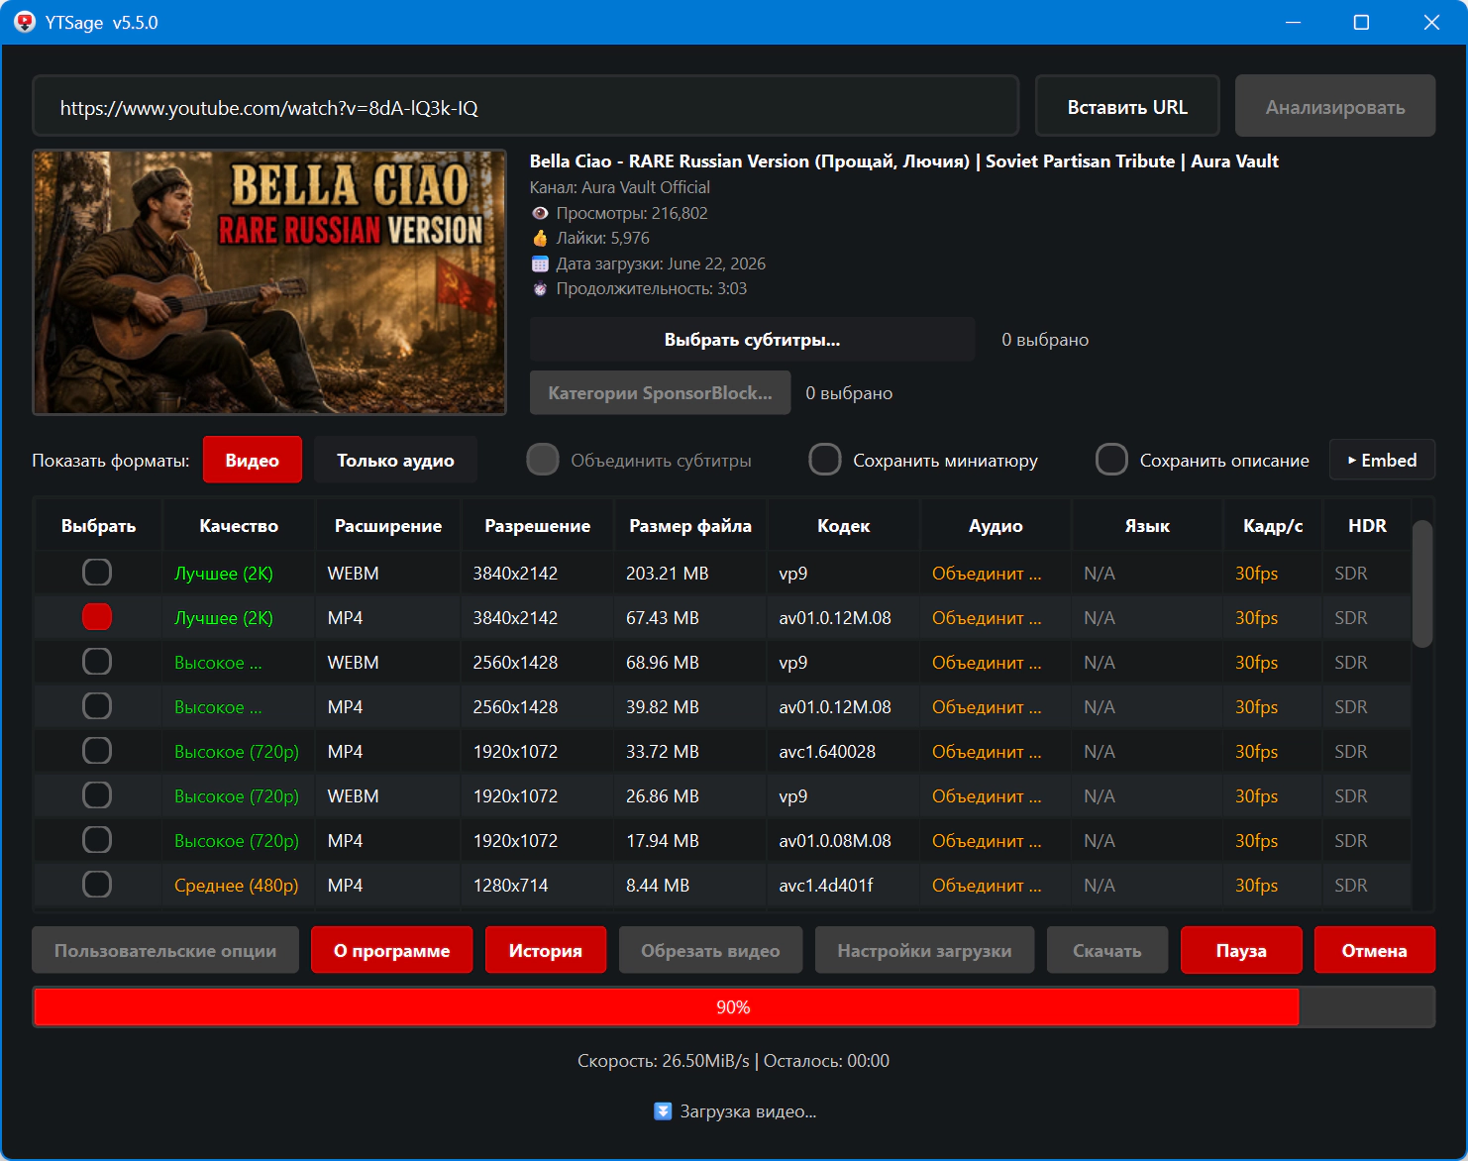1468x1161 pixels.
Task: Click the download arrow icon beside Загрузка видео
Action: 664,1111
